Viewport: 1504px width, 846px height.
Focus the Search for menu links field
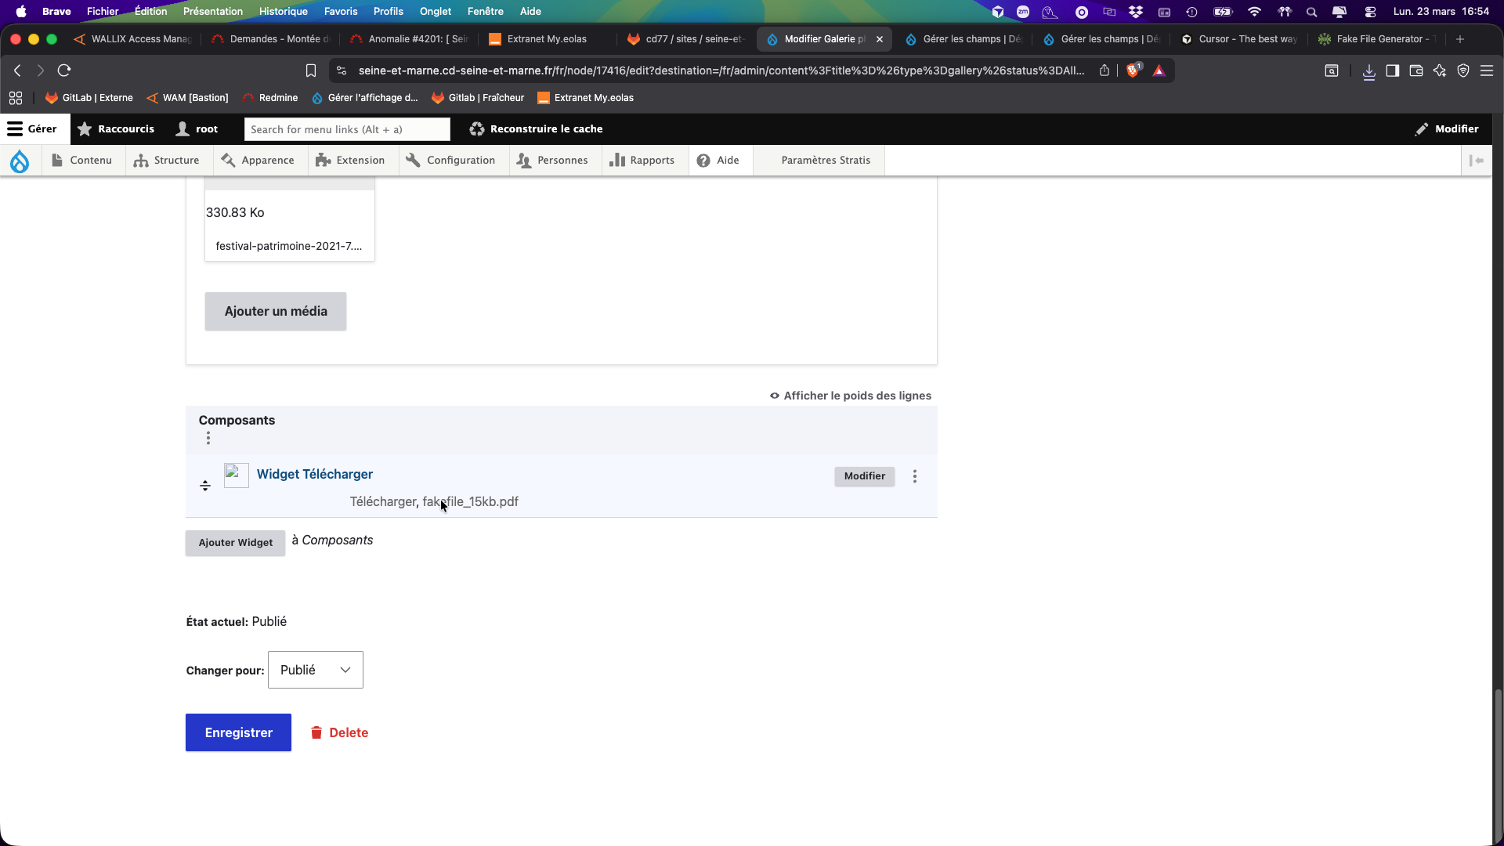click(347, 129)
